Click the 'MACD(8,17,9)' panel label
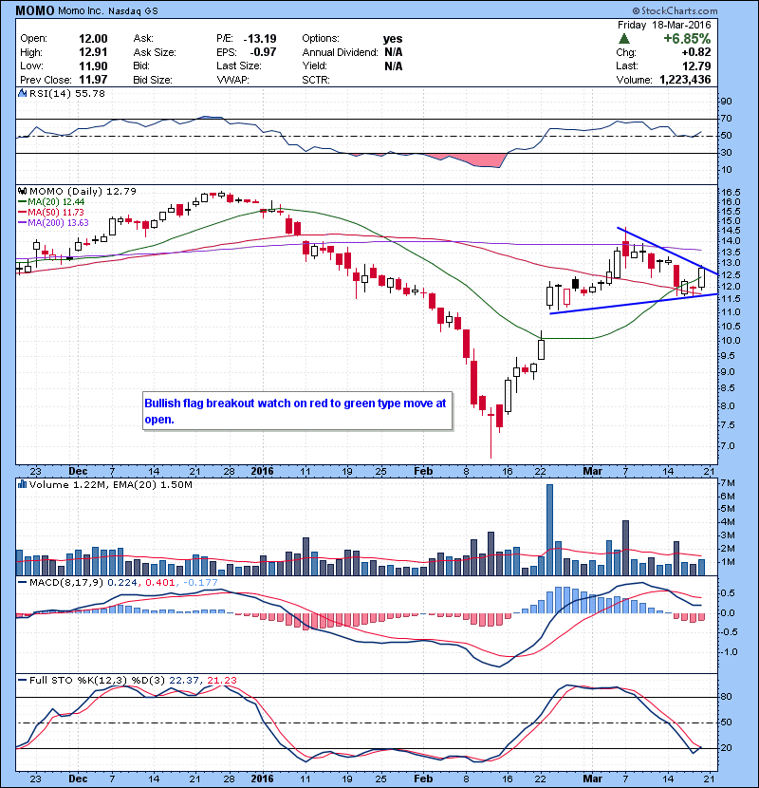Screen dimensions: 759x788 click(66, 583)
